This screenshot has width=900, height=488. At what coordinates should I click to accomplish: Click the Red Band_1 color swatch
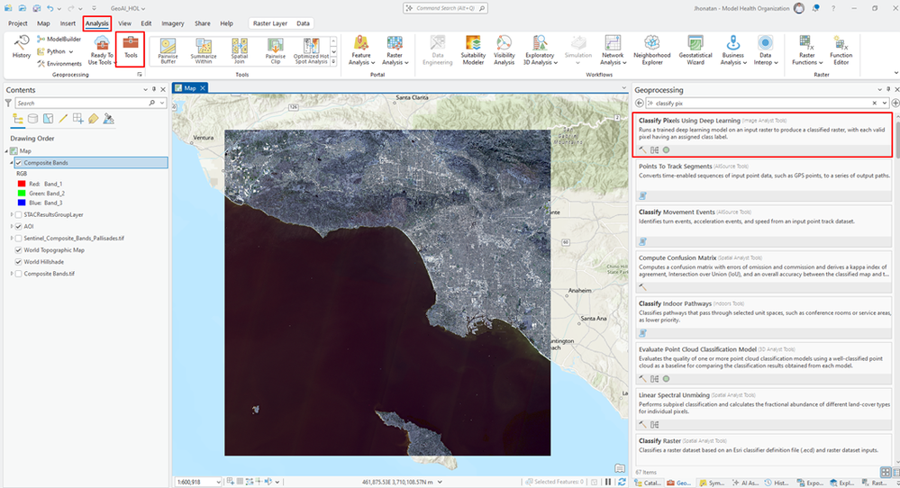coord(22,184)
